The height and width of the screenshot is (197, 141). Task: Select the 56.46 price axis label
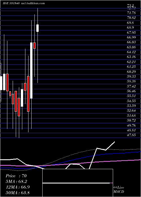point(131,91)
